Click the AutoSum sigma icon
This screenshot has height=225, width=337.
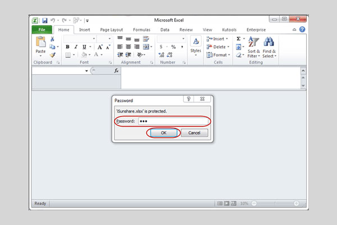tap(239, 39)
